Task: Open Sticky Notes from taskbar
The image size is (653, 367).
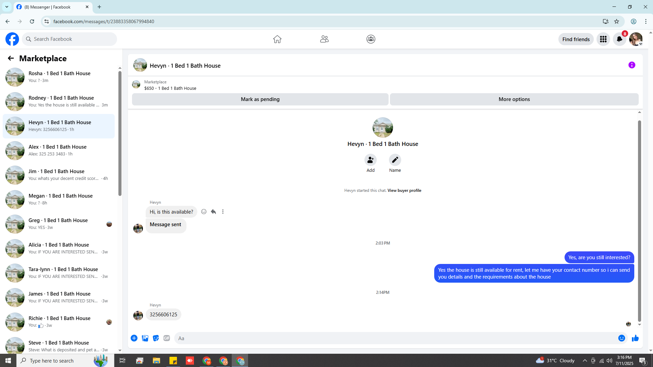Action: coord(173,361)
